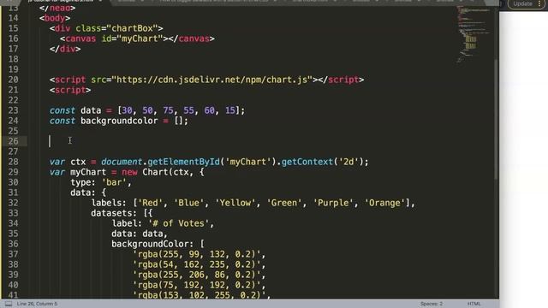Click the value 60 in the data array
This screenshot has width=548, height=308.
(209, 110)
